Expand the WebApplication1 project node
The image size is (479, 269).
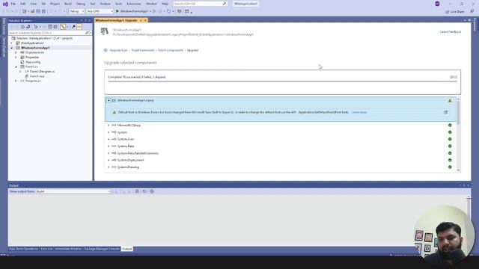[x=12, y=43]
